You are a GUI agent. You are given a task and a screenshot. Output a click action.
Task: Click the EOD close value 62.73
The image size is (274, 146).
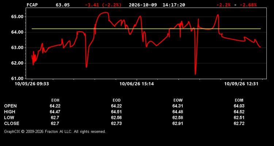117,123
